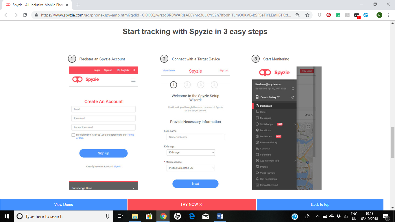Click the Sign in link

pyautogui.click(x=117, y=166)
